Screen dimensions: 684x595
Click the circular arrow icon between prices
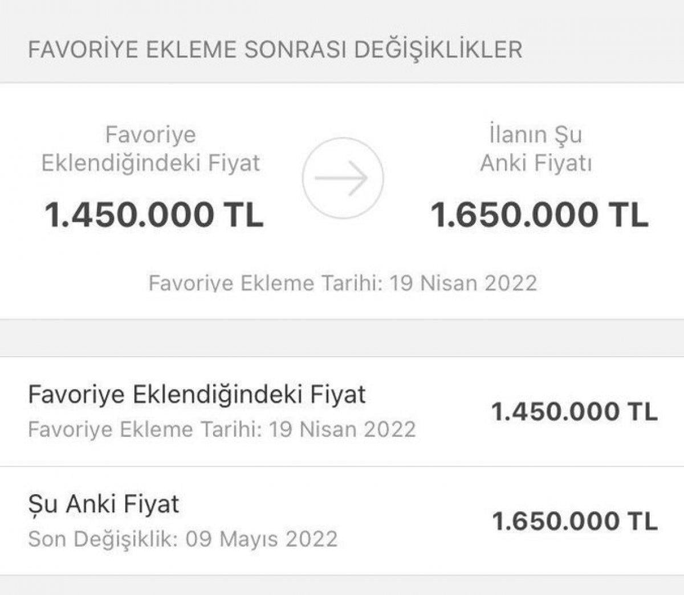pos(342,178)
